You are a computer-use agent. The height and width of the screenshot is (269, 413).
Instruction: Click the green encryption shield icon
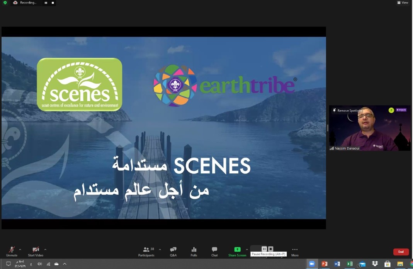pyautogui.click(x=5, y=3)
